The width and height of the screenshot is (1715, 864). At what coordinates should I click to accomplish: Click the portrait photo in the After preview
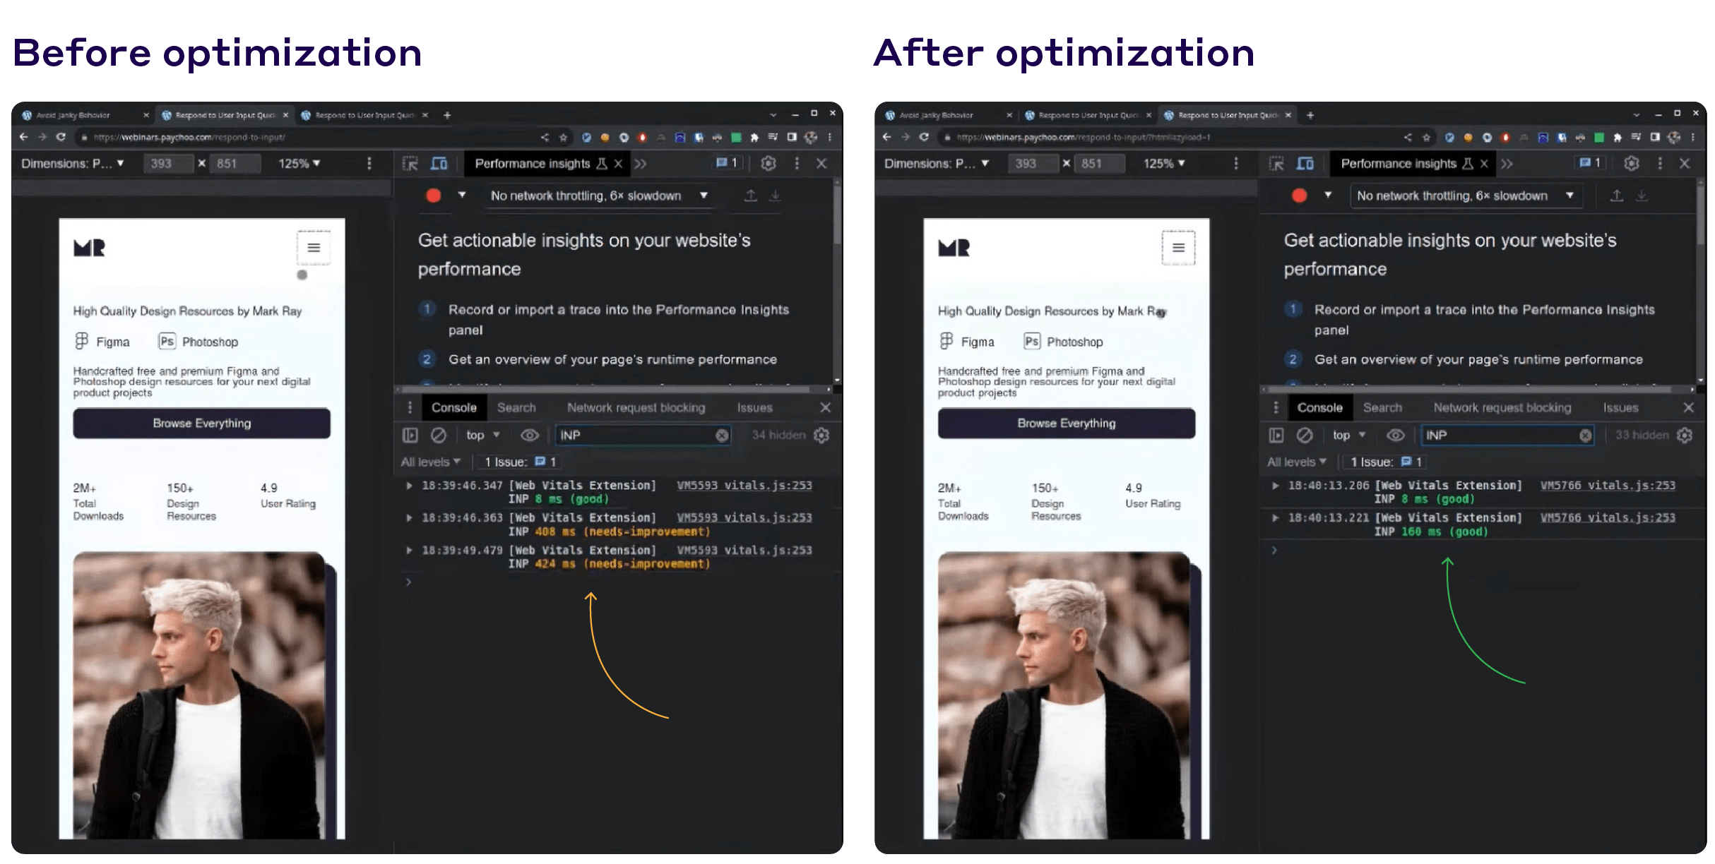[x=1064, y=695]
